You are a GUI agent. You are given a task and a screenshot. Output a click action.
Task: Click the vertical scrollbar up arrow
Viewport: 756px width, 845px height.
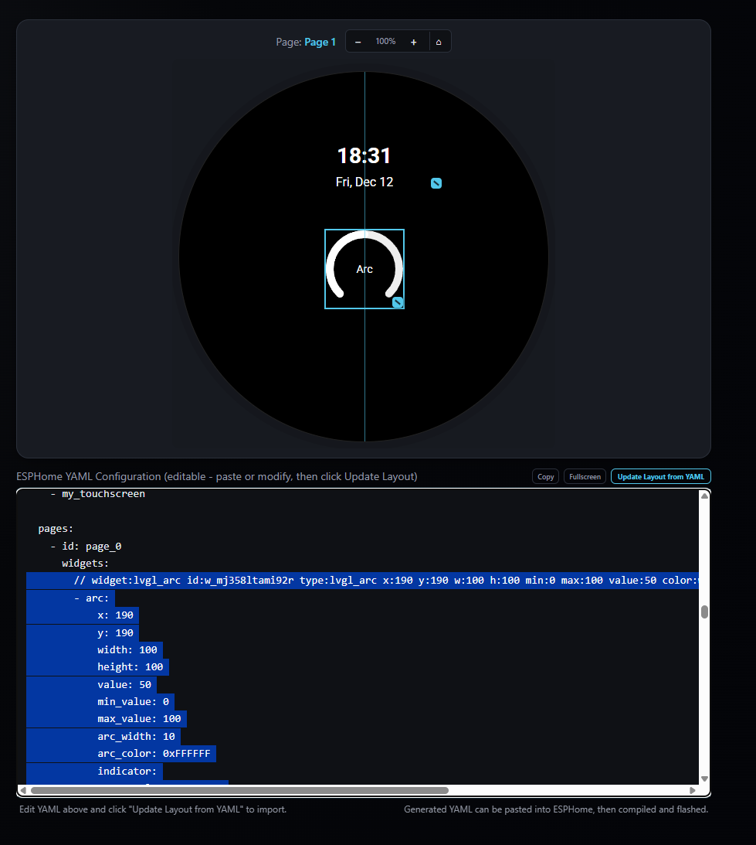tap(704, 496)
